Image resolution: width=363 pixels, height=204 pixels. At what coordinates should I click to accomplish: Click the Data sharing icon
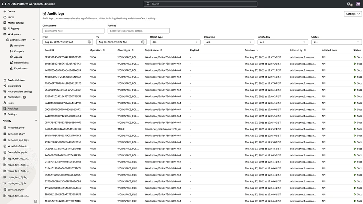pyautogui.click(x=5, y=86)
